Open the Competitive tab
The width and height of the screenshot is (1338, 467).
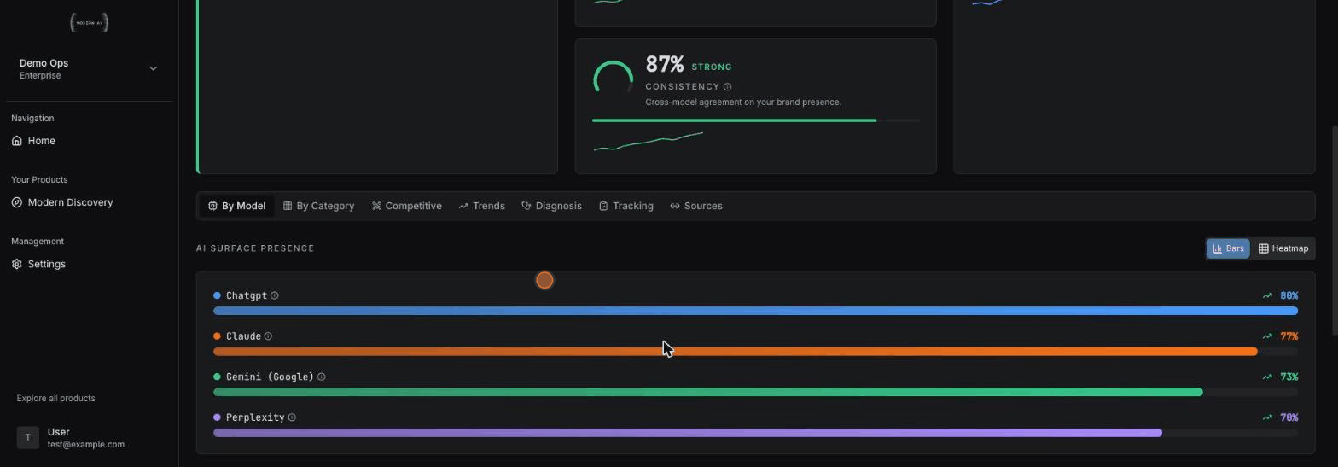pos(406,206)
